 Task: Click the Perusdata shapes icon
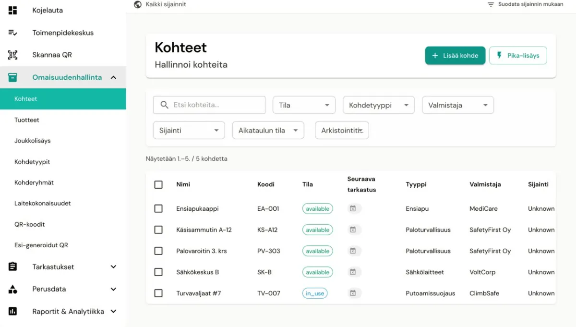[13, 289]
